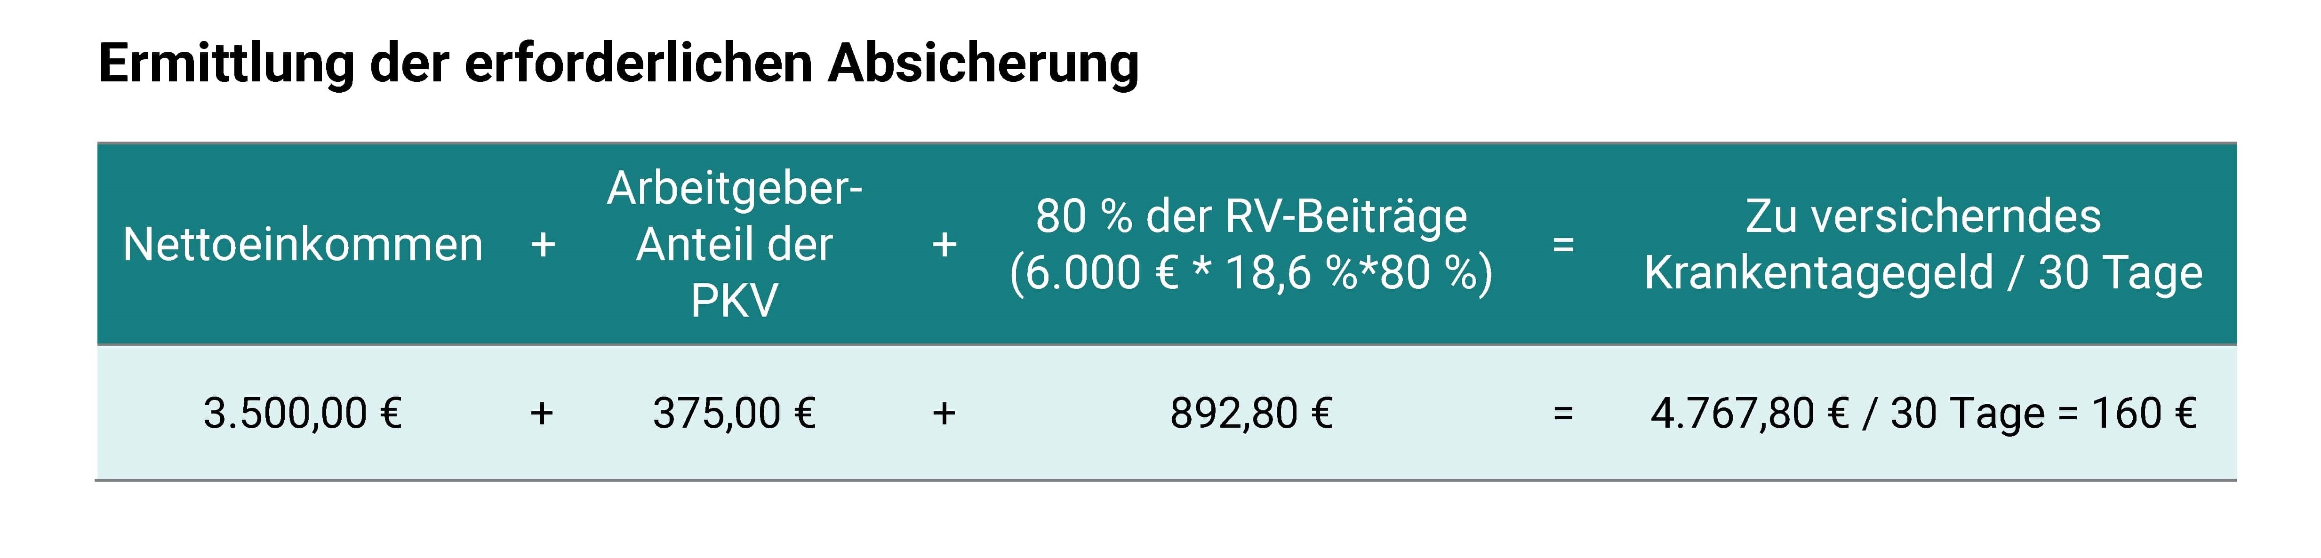Click the heading Ermittlung der erforderlichen Absicherung

pos(618,63)
